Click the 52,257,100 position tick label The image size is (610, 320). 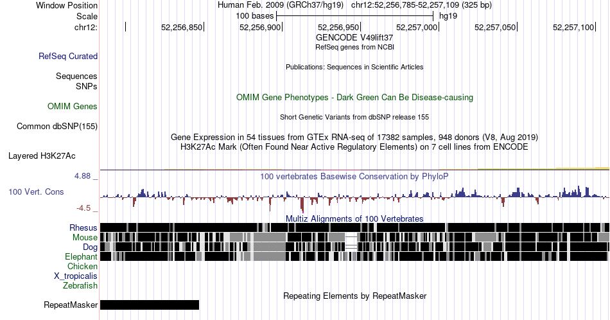tap(573, 27)
